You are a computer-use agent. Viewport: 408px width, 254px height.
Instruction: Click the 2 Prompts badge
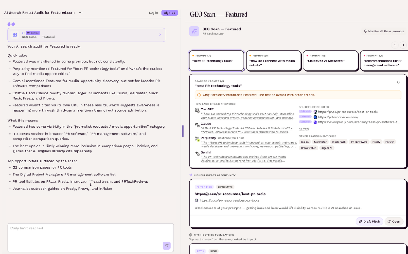tap(225, 187)
